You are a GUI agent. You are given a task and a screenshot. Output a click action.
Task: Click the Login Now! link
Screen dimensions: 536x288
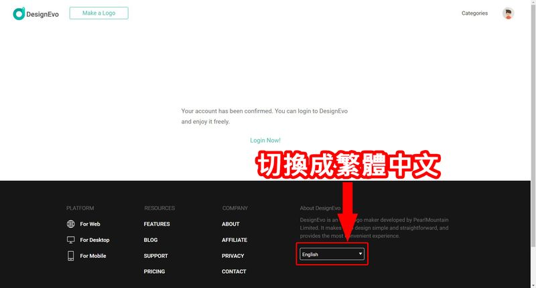(265, 141)
